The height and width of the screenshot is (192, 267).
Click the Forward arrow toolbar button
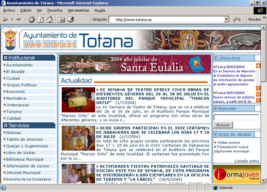[x=18, y=19]
